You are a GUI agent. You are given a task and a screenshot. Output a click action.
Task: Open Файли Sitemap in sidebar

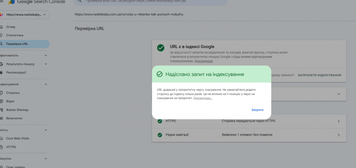tap(17, 110)
